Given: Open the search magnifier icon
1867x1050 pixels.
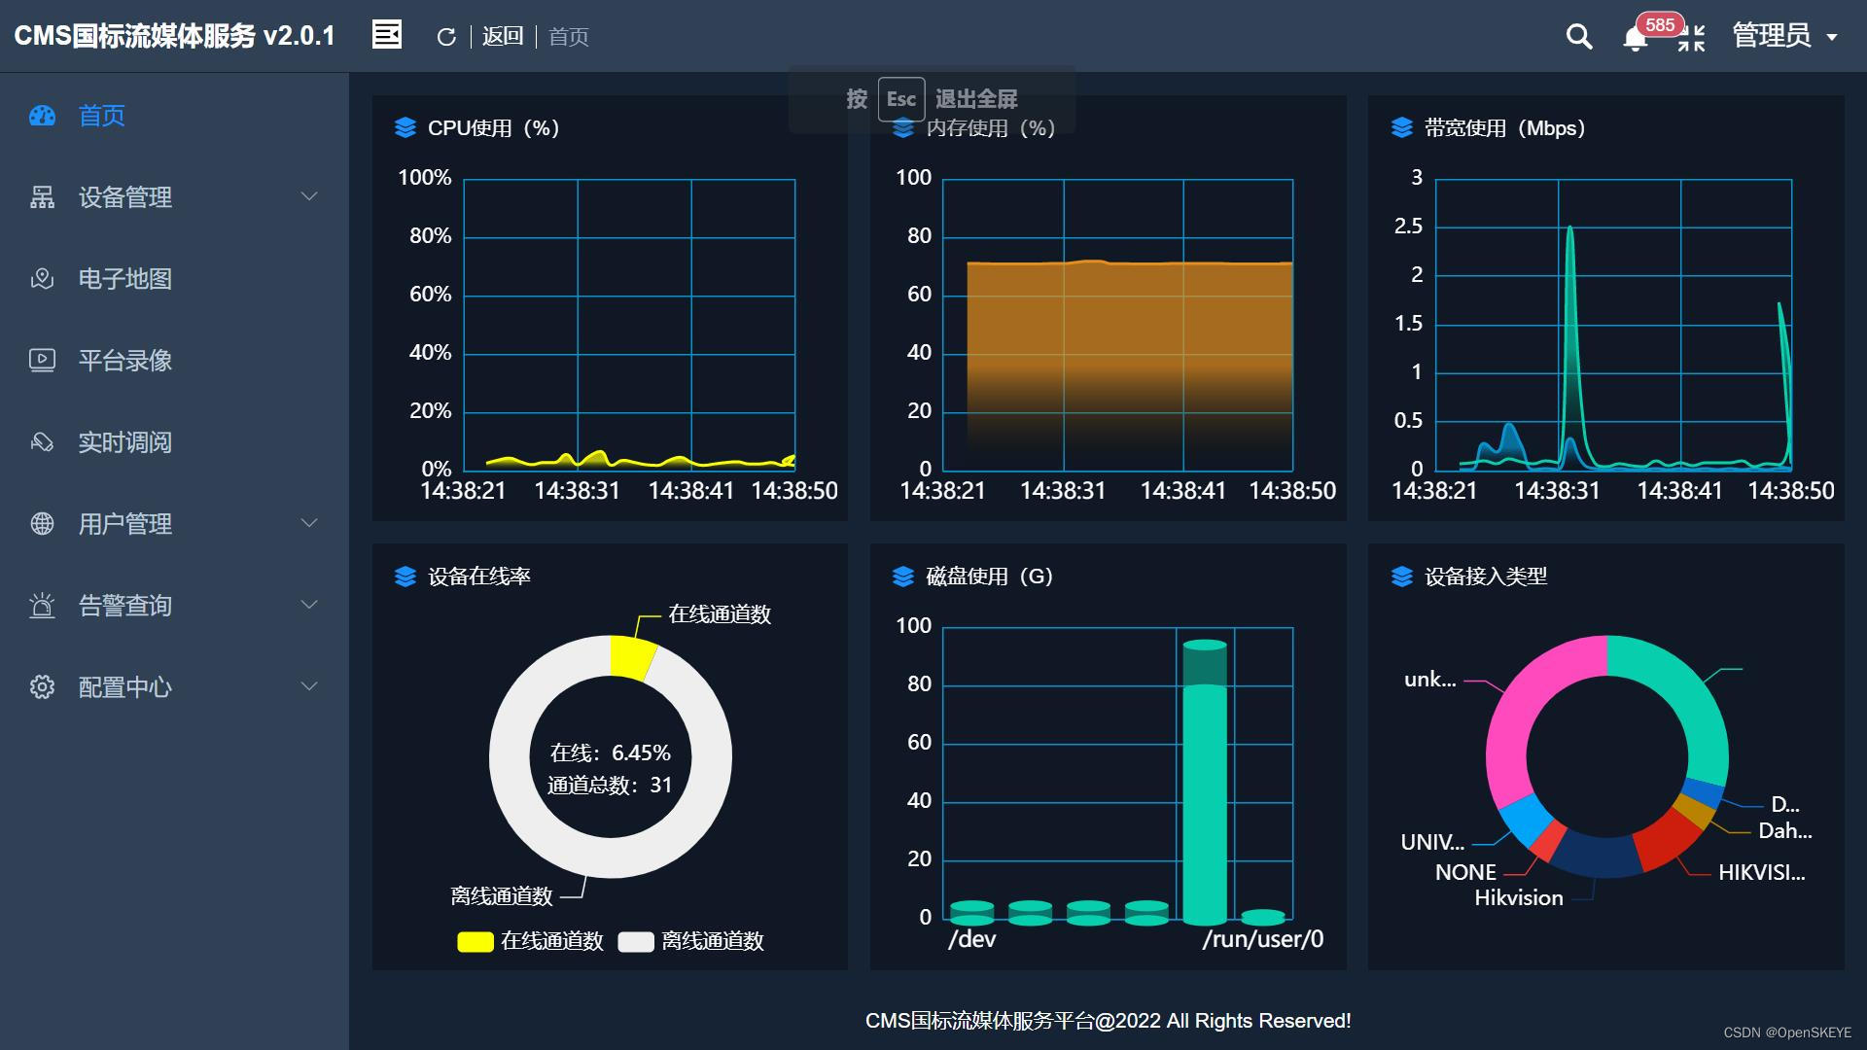Looking at the screenshot, I should tap(1579, 37).
